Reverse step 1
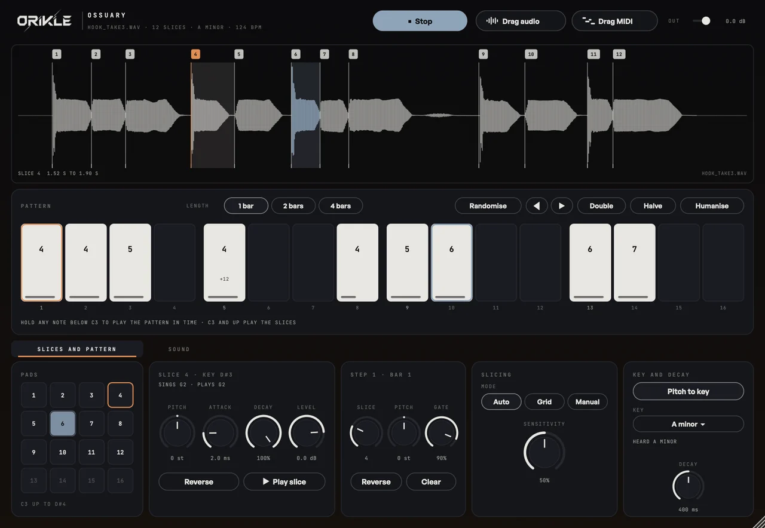Screen dimensions: 765x528 pyautogui.click(x=376, y=481)
